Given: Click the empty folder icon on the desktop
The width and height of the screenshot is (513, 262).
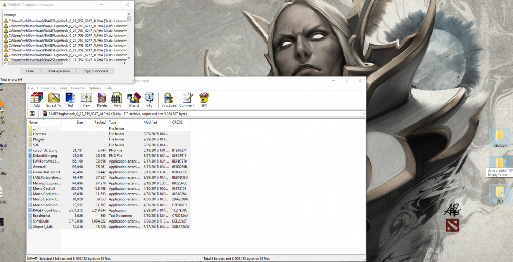Looking at the screenshot, I should pyautogui.click(x=500, y=163).
